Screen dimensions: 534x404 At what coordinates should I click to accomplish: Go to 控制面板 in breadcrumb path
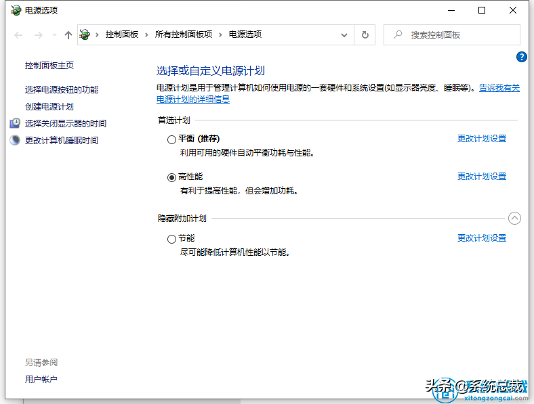coord(122,35)
